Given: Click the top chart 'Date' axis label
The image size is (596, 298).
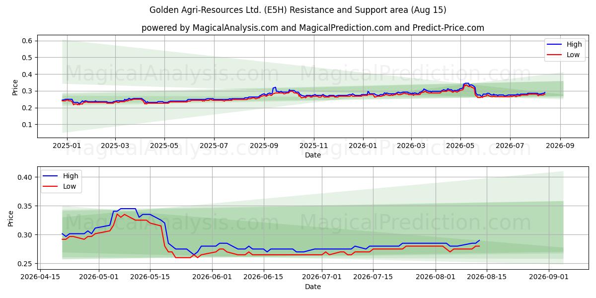Looking at the screenshot, I should 313,155.
